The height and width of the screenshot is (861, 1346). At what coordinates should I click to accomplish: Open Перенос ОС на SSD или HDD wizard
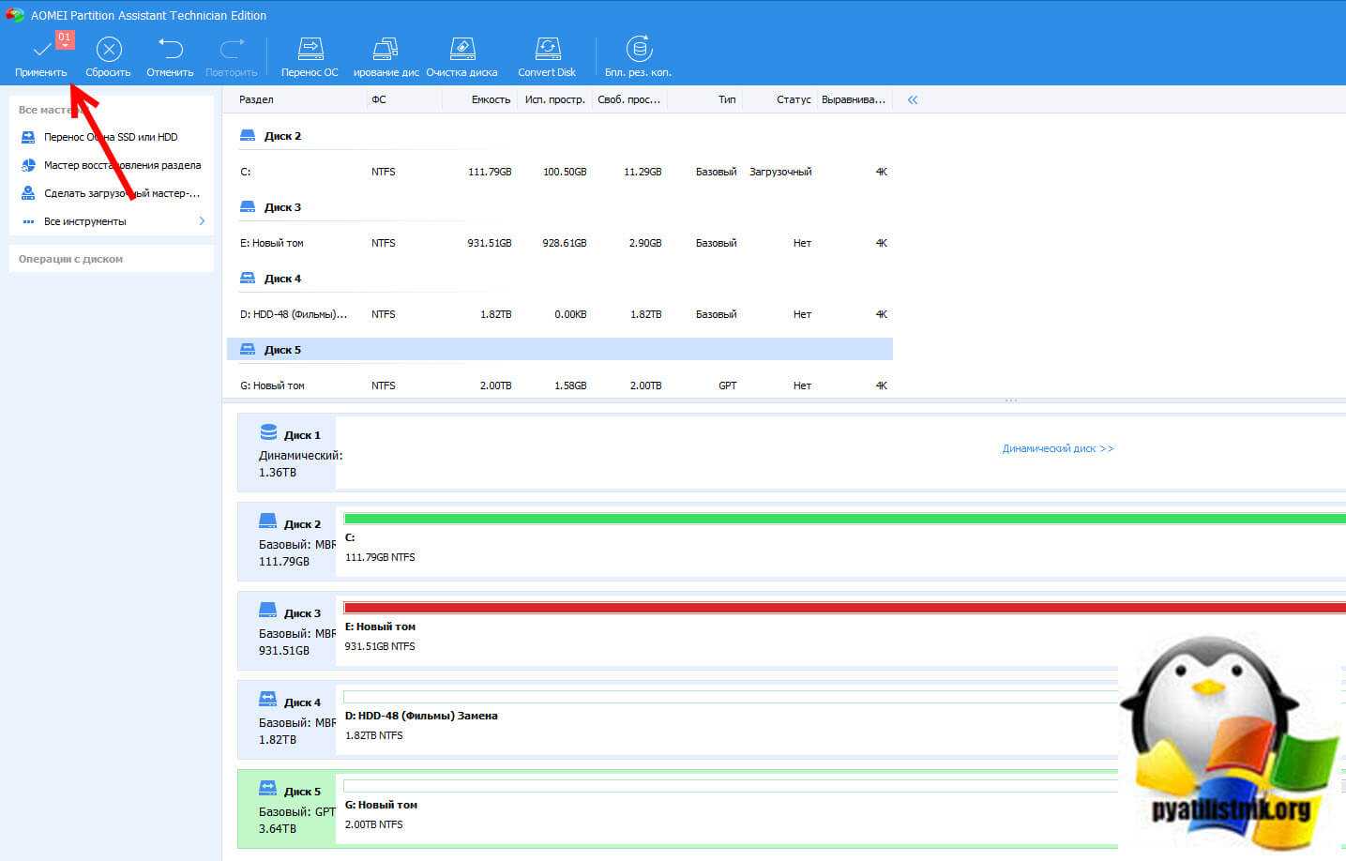pyautogui.click(x=111, y=137)
